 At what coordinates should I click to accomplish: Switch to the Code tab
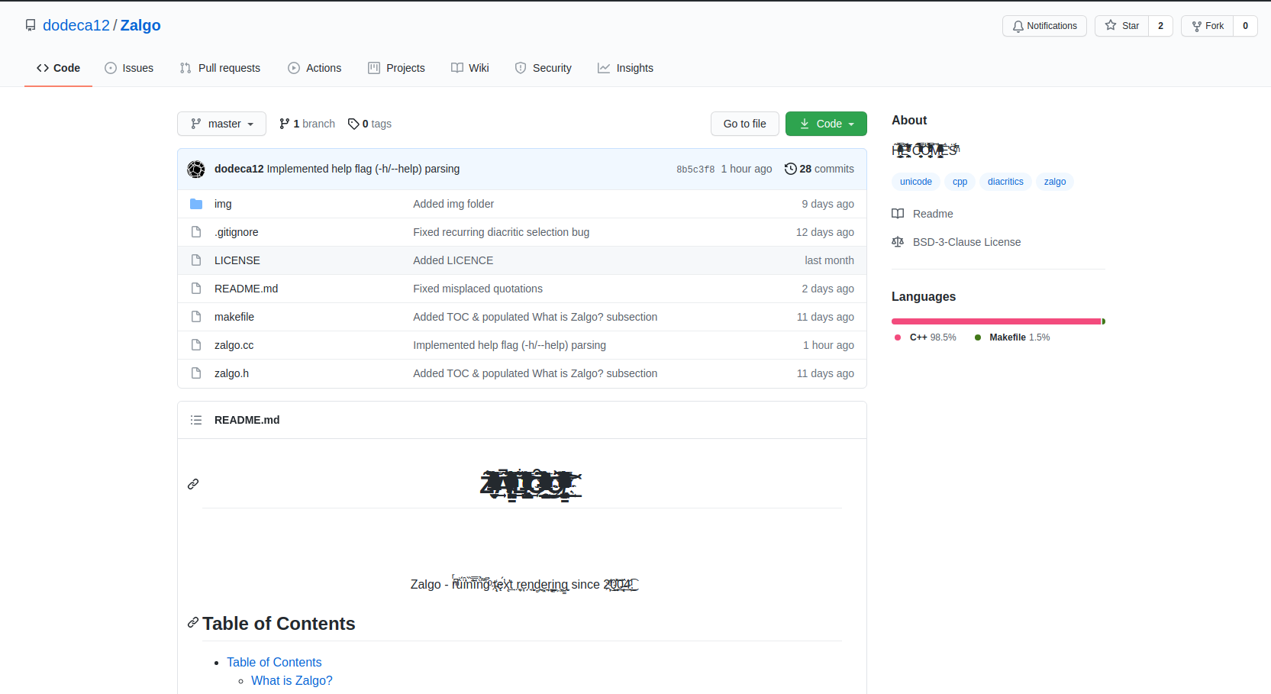(58, 68)
